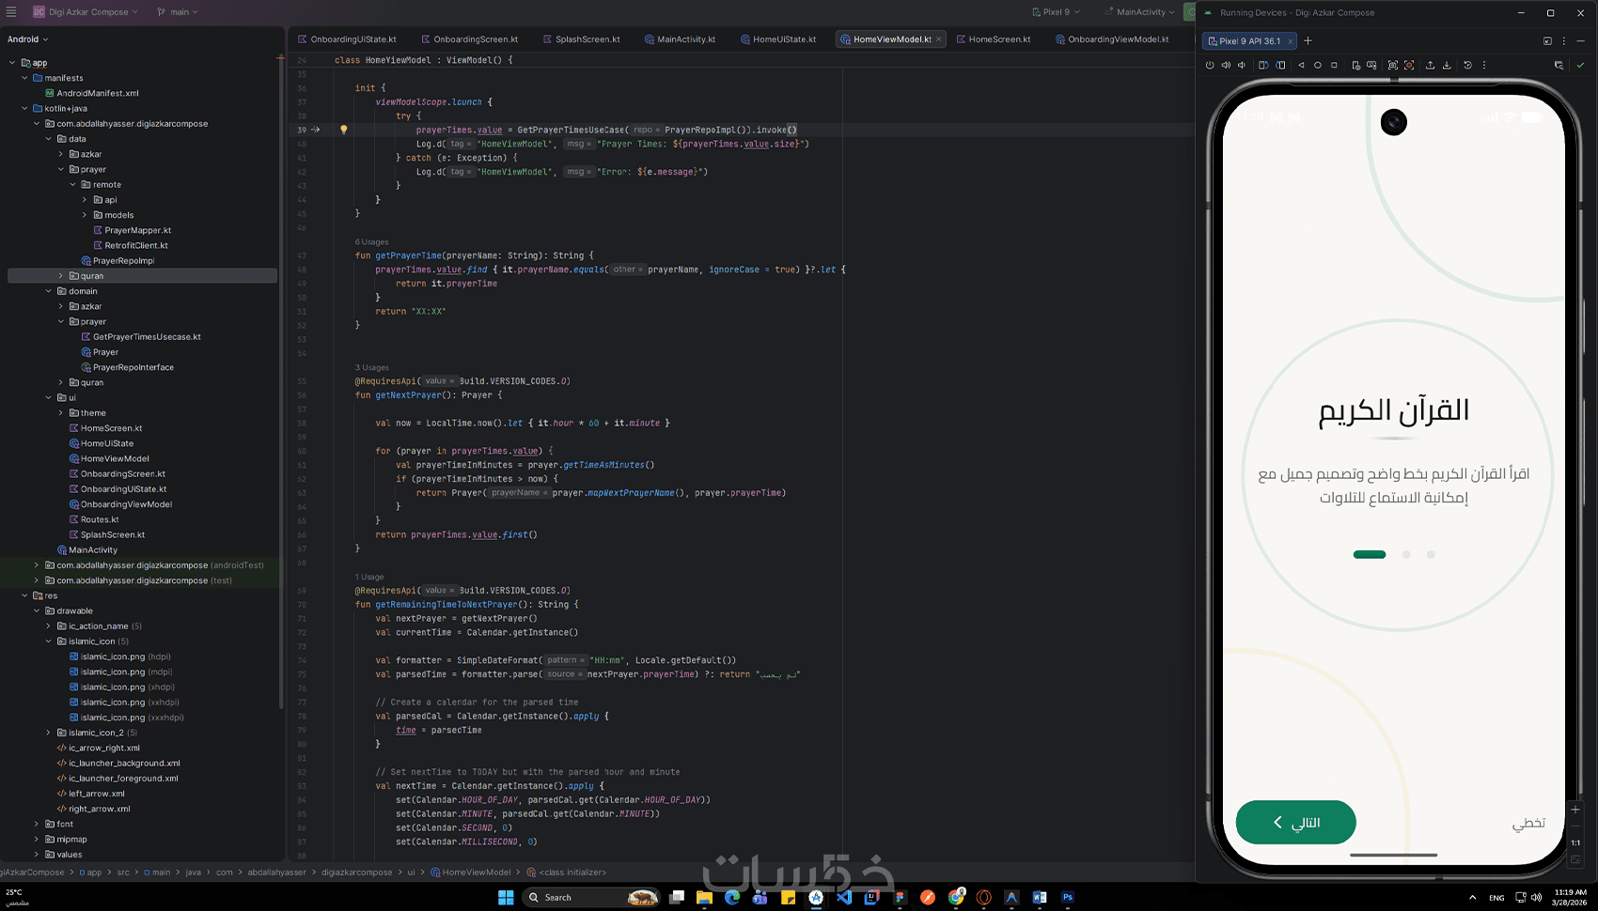Open Routes.kt in the ui folder
The width and height of the screenshot is (1598, 911).
pos(94,519)
